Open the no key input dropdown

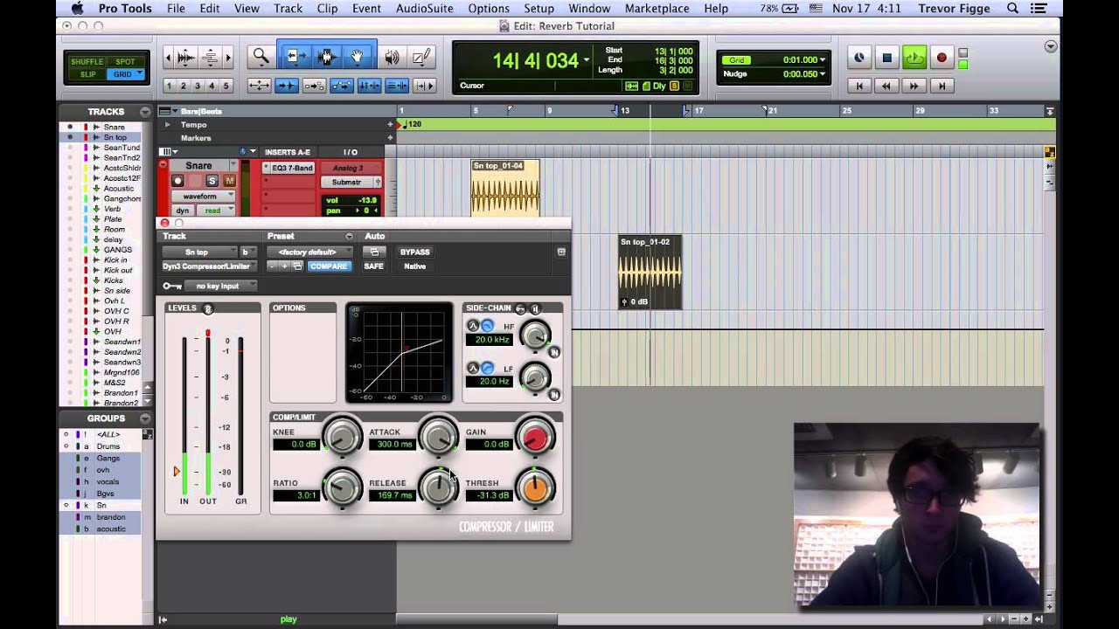click(219, 287)
